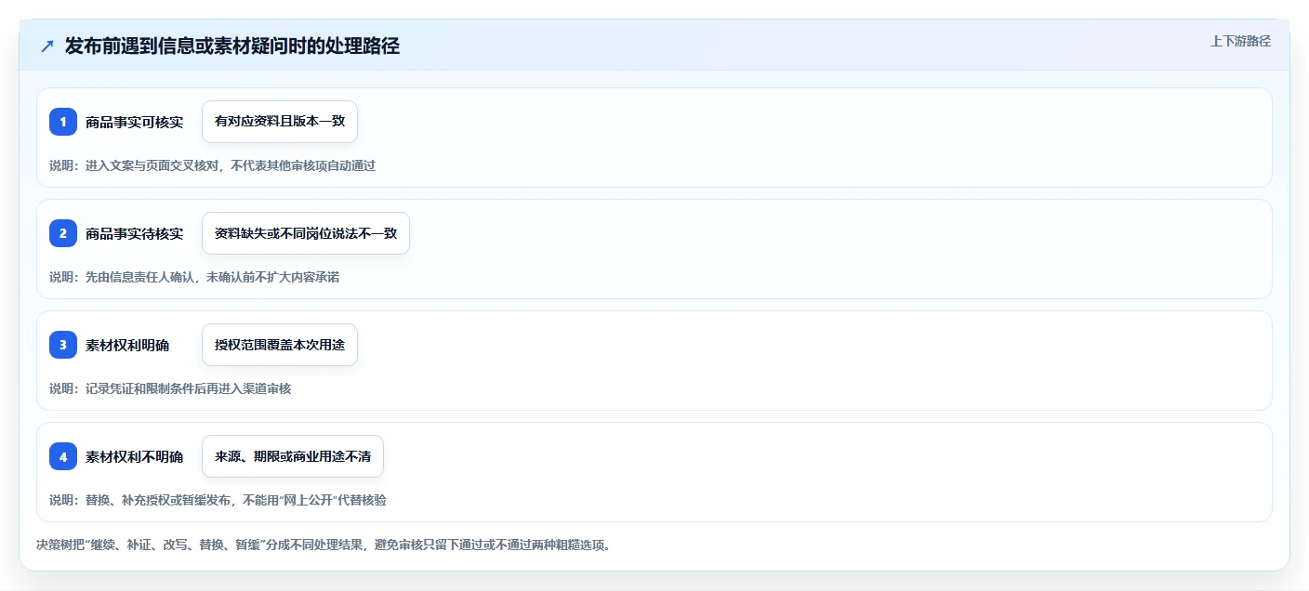Screen dimensions: 1309x591
Task: Click the note 先由信息责任人确认
Action: (139, 277)
